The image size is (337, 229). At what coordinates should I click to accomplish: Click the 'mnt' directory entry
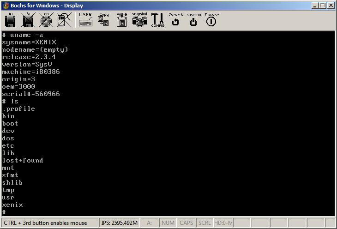click(8, 168)
